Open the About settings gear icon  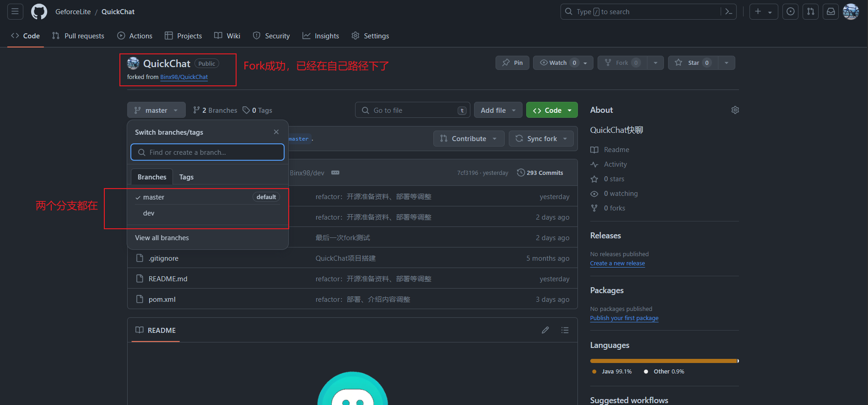click(x=735, y=110)
